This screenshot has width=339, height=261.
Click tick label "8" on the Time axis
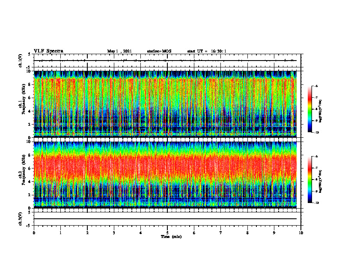[247, 233]
